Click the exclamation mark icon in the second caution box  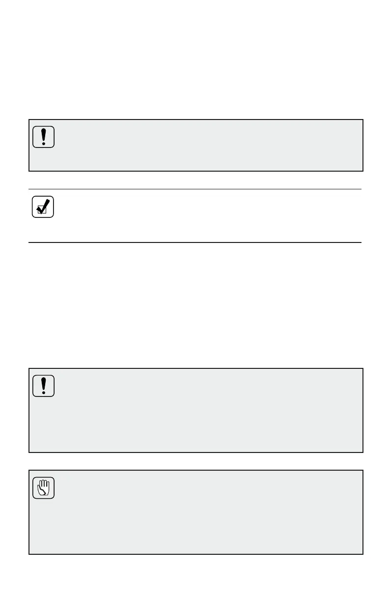click(43, 386)
